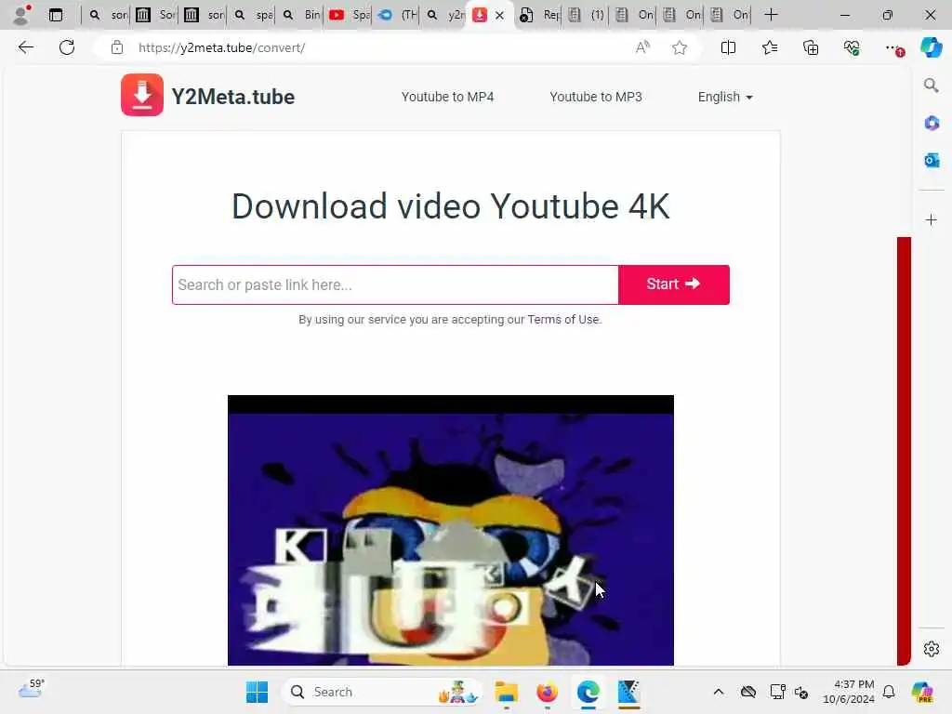Open the Edge profile icon
This screenshot has height=714, width=952.
click(x=21, y=15)
